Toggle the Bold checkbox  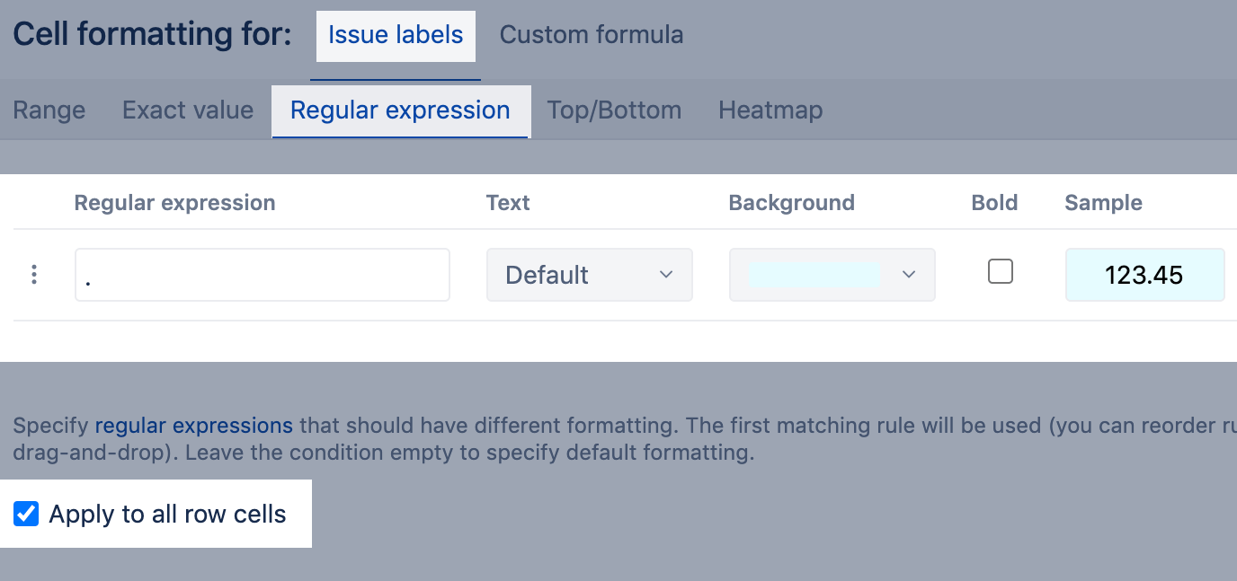[x=1000, y=271]
